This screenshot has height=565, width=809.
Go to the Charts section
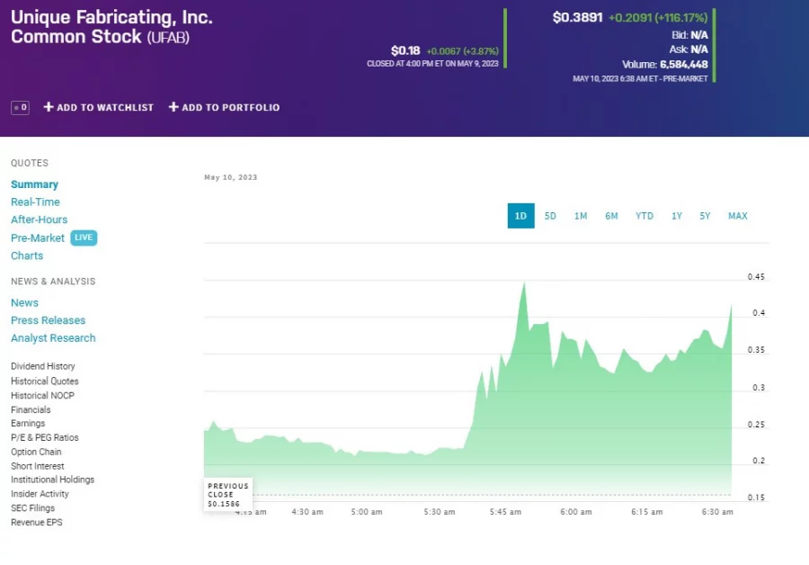pos(27,256)
